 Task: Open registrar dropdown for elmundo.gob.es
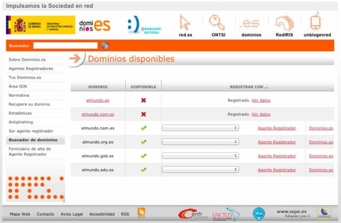tap(200, 156)
